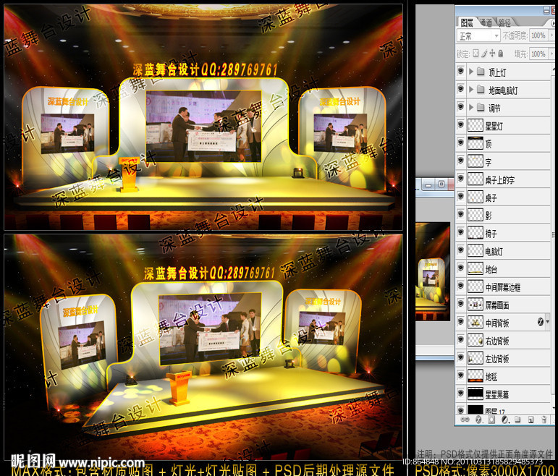This screenshot has height=476, width=558.
Task: Select the 桌子上的字 layer
Action: (x=510, y=179)
